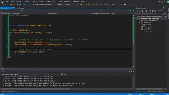The image size is (169, 95).
Task: Expand the RForm.h tree node
Action: [x=141, y=25]
